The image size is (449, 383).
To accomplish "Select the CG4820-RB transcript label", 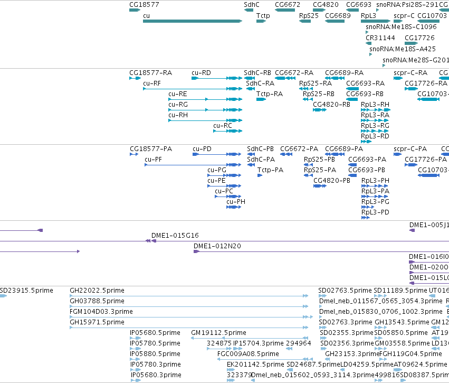I will point(331,105).
